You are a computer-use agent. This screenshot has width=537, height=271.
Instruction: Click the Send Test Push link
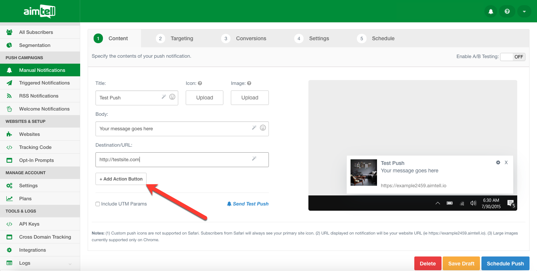(x=248, y=204)
